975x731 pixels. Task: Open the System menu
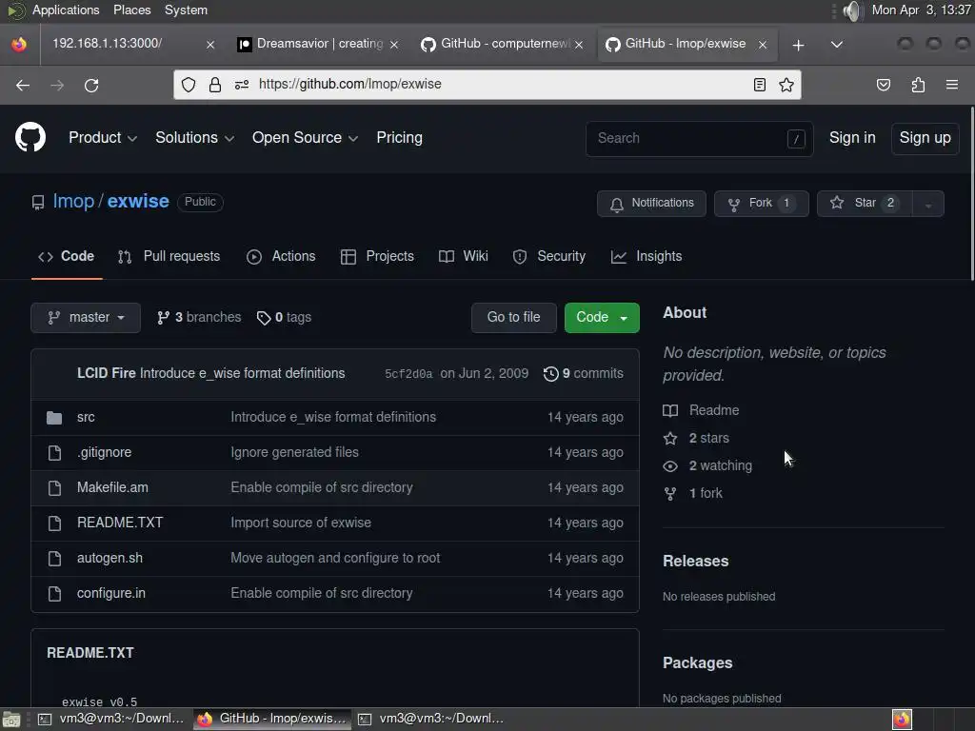(x=186, y=10)
